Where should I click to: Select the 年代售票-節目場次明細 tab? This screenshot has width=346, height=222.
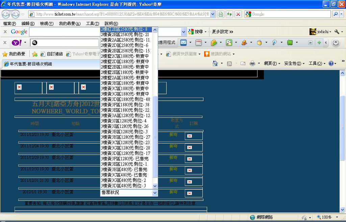51,64
